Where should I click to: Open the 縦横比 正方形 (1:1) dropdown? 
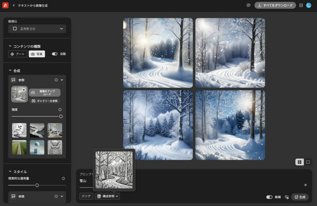point(37,29)
